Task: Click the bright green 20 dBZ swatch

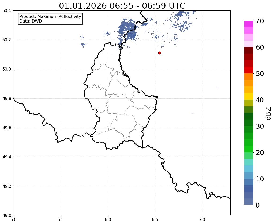Action: 249,149
